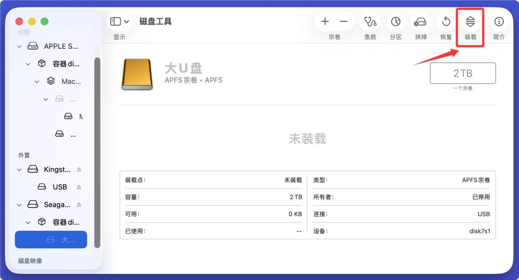
Task: Mount the volume using the 装载 icon
Action: 470,21
